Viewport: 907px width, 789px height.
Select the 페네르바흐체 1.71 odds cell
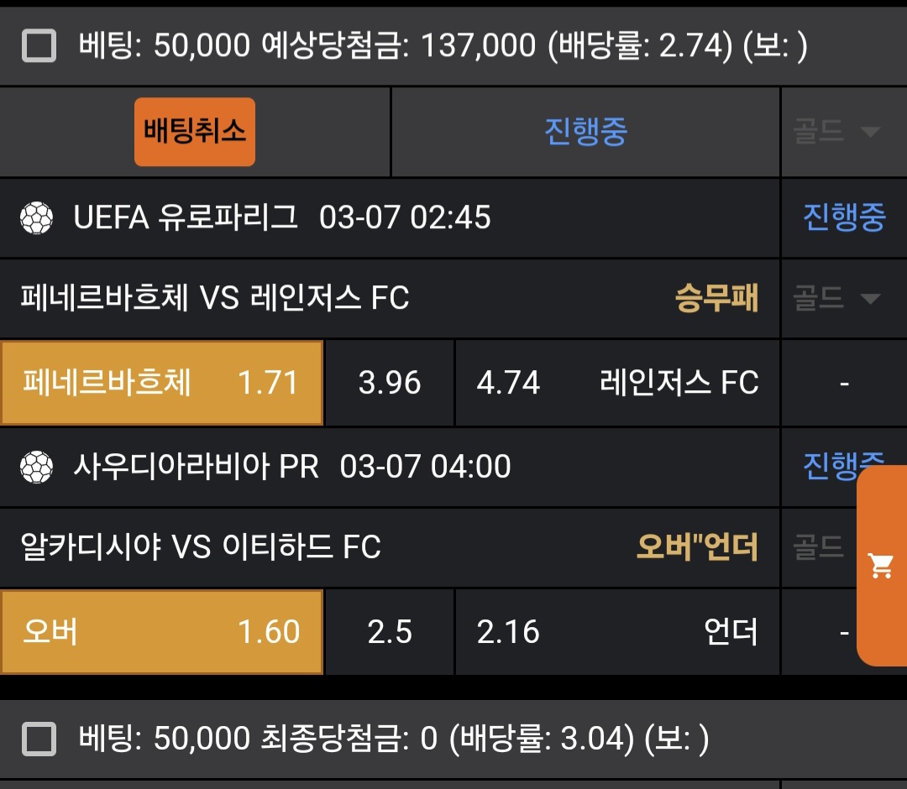pos(162,383)
